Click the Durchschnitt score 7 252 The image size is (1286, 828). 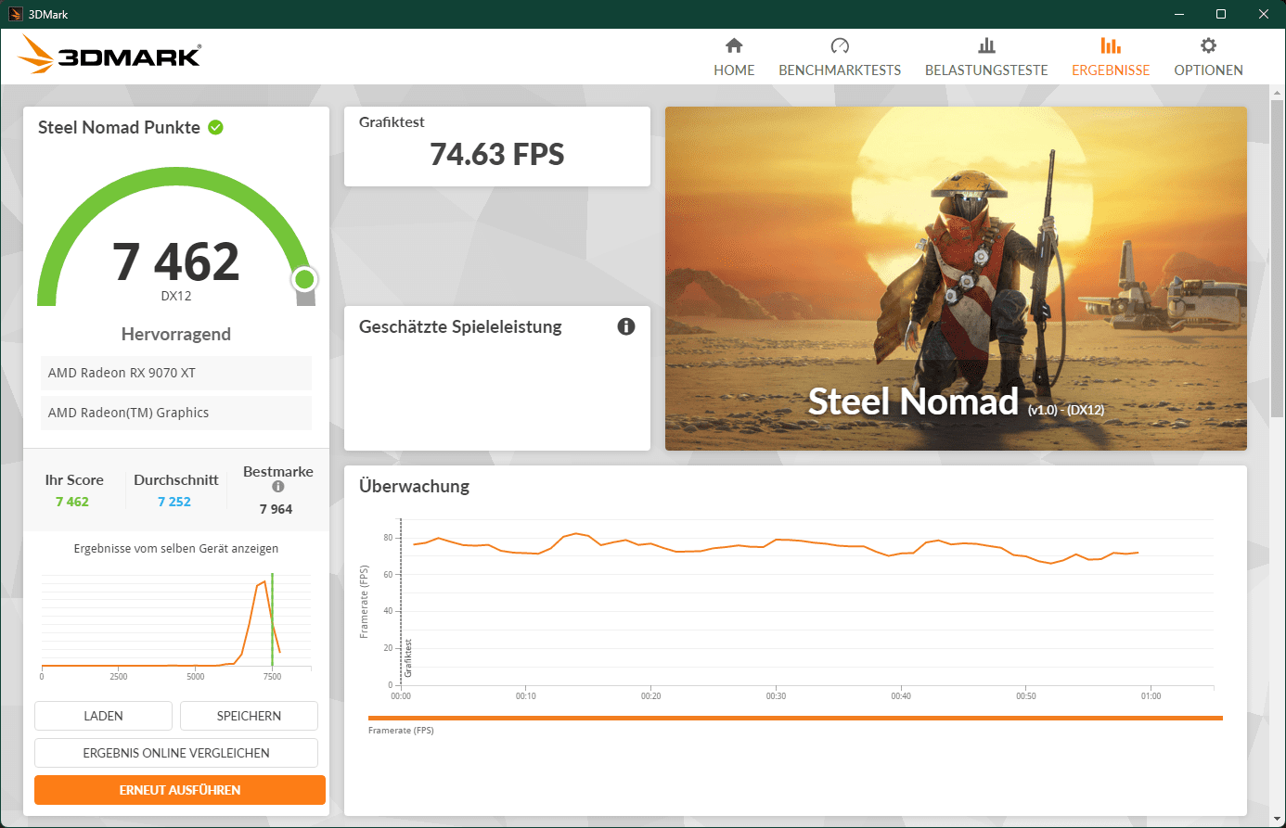tap(174, 502)
